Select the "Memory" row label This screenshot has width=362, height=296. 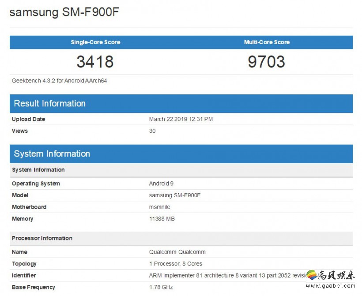click(23, 219)
